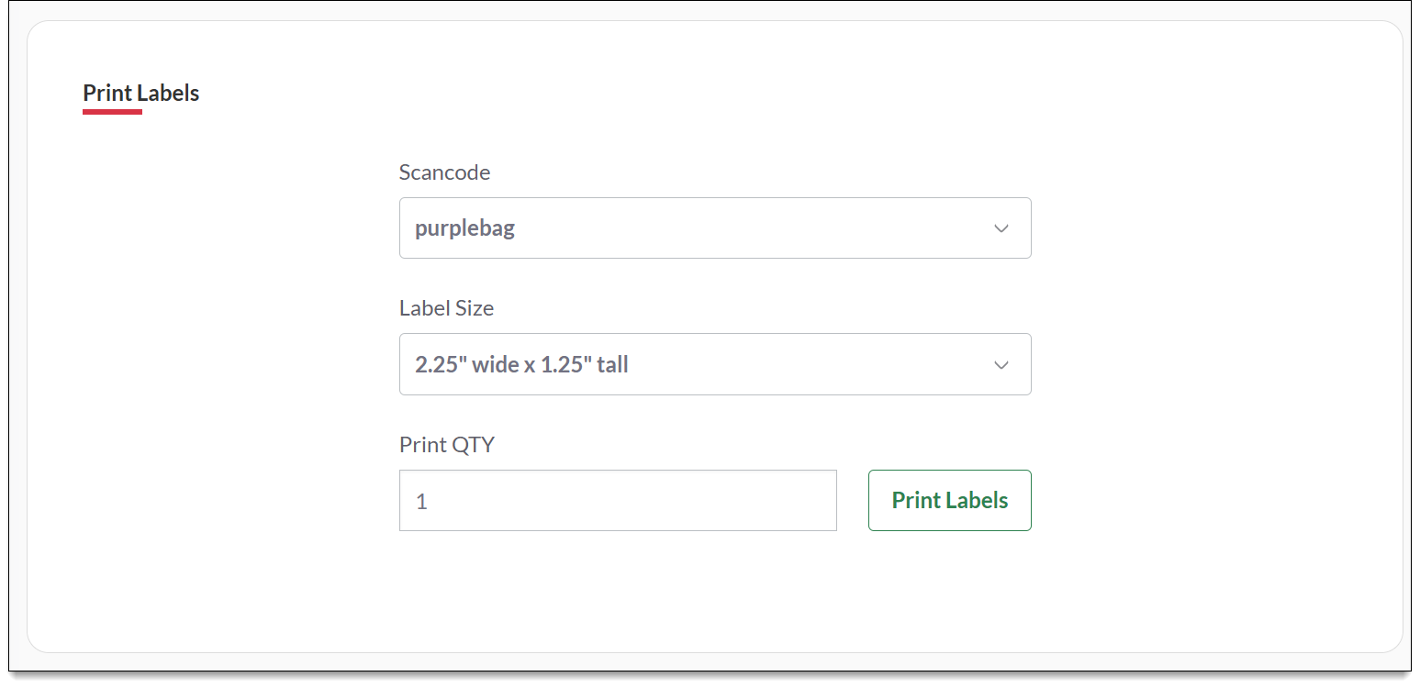Select the purplebag value text
The image size is (1420, 688).
tap(464, 228)
